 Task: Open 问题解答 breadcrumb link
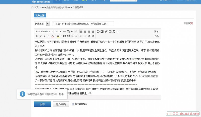coord(81,8)
